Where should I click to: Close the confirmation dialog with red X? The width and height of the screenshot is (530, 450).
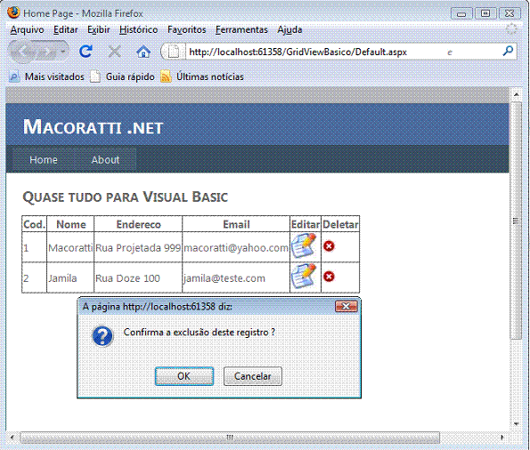pos(347,306)
